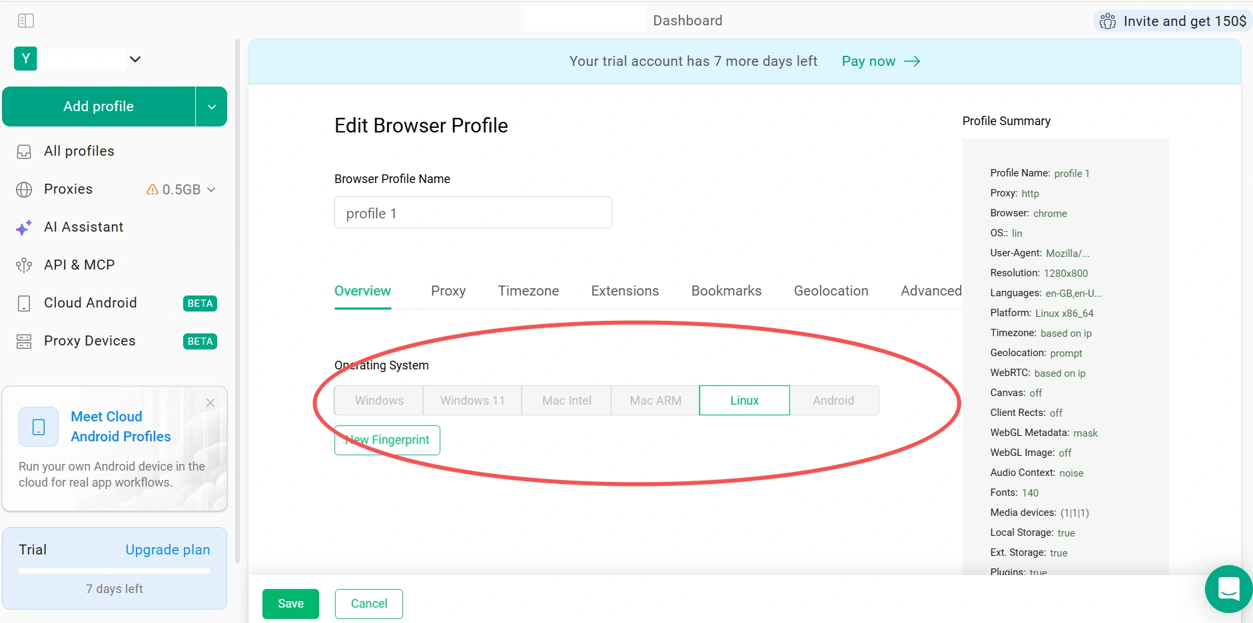Open the live chat bubble icon
Image resolution: width=1253 pixels, height=623 pixels.
[x=1228, y=589]
